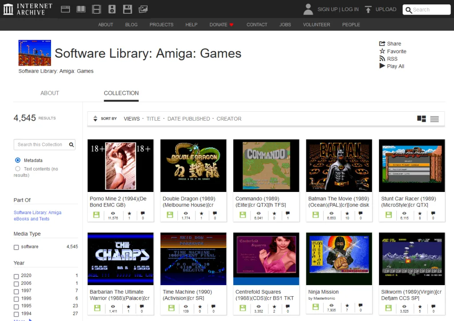Image resolution: width=454 pixels, height=321 pixels.
Task: Sort the collection by Date Published
Action: pyautogui.click(x=188, y=119)
